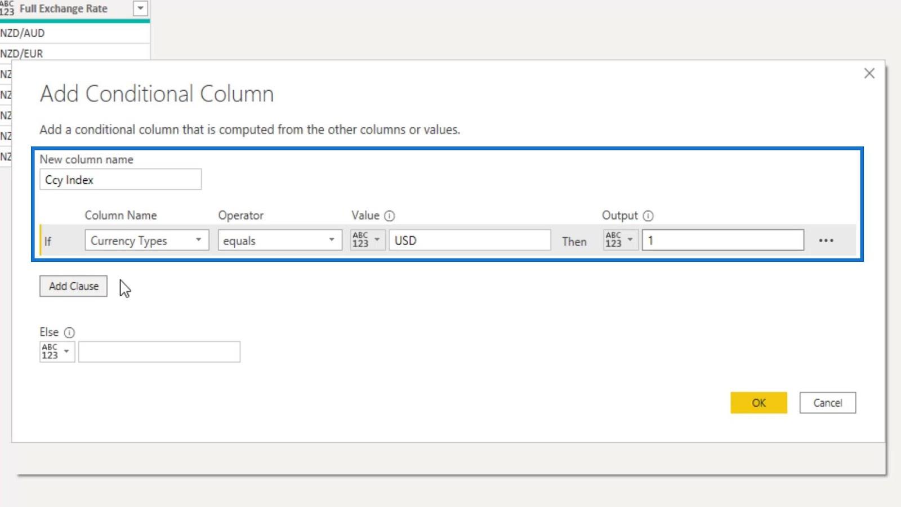Click the Value info icon
901x507 pixels.
coord(389,216)
